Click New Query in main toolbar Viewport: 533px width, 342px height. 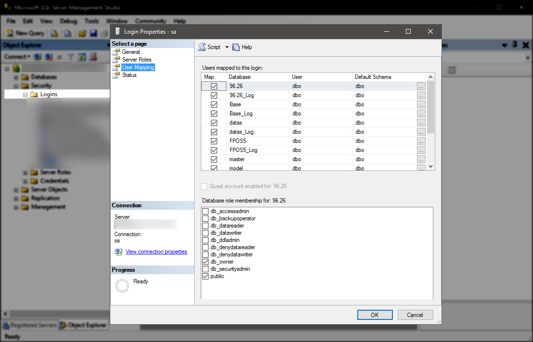pos(26,33)
